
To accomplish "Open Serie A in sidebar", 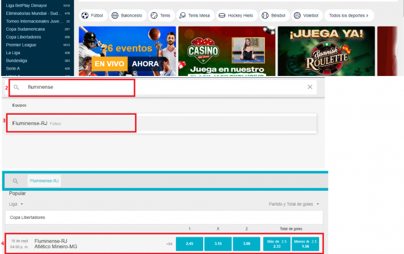I will (x=38, y=69).
